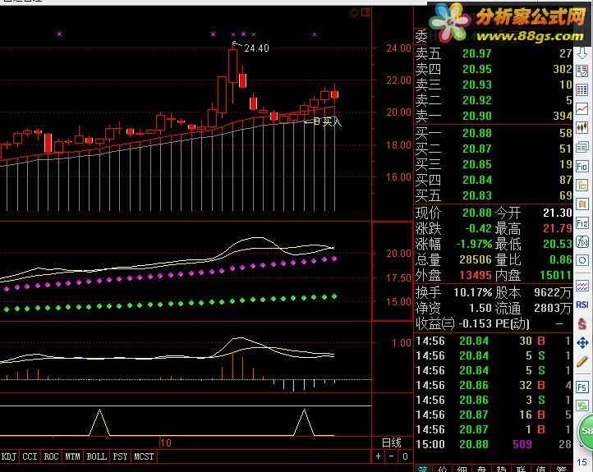593x472 pixels.
Task: Select the 价 tab at bottom
Action: [x=443, y=469]
